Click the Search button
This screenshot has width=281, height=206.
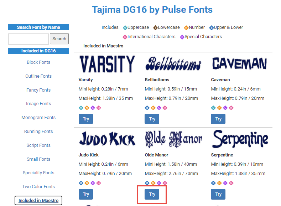tap(59, 39)
